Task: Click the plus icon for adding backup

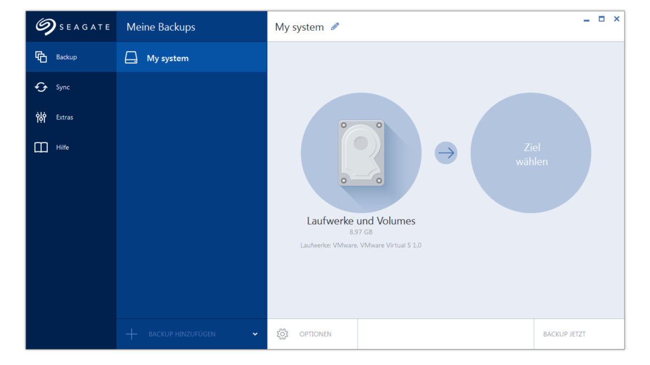Action: [132, 334]
